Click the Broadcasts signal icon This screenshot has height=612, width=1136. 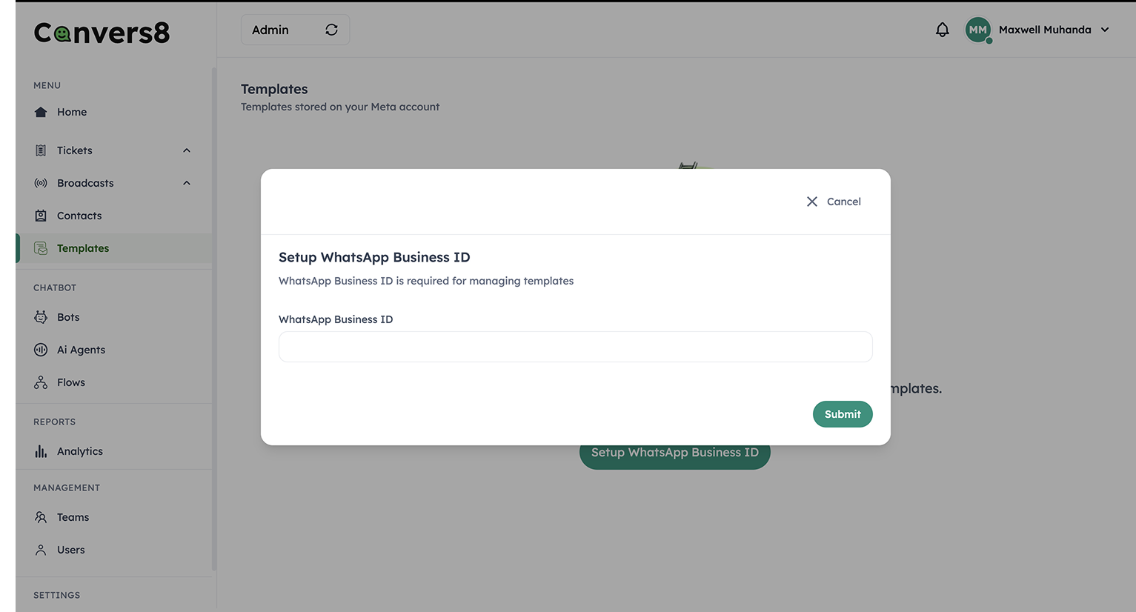click(41, 182)
